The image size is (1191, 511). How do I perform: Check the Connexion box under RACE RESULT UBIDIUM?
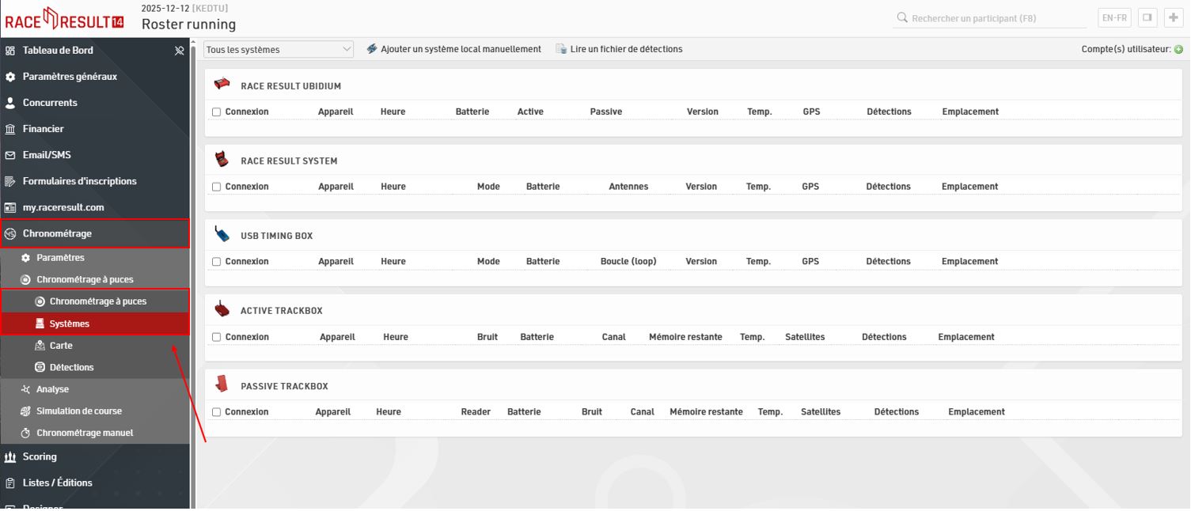(x=216, y=112)
